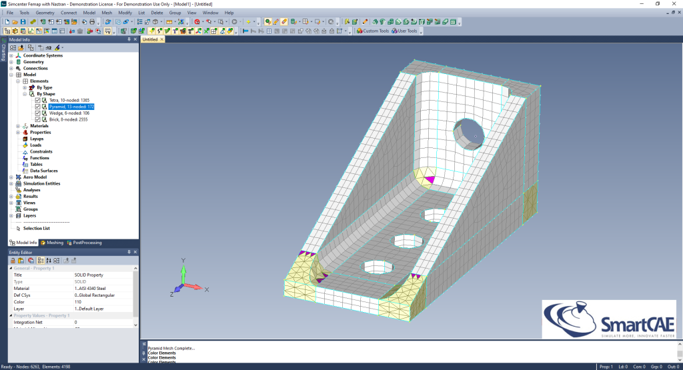Click the green selector icon with pencil
The height and width of the screenshot is (370, 683).
268,22
